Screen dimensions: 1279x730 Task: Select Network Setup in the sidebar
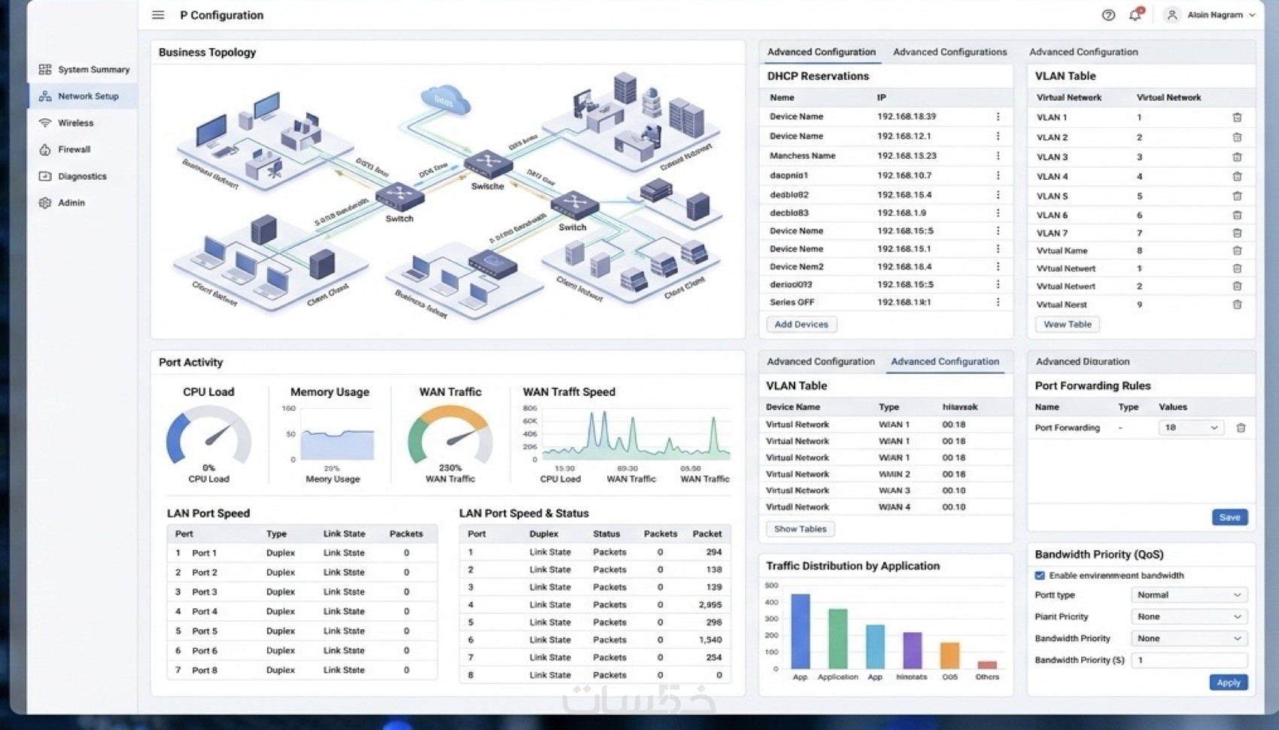point(83,96)
